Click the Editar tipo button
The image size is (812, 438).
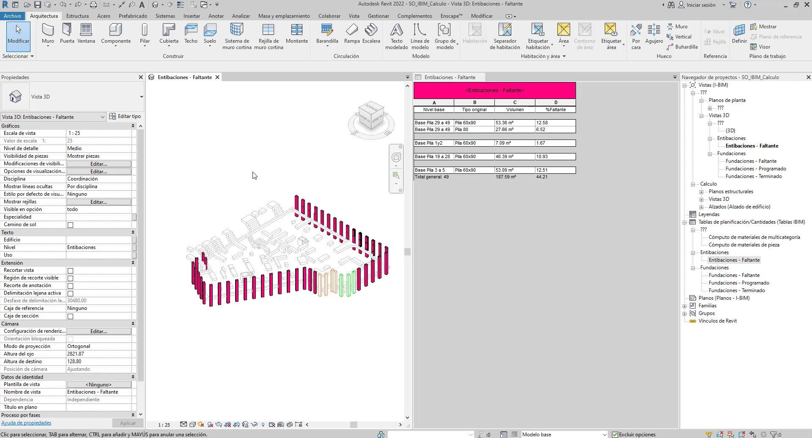pos(125,116)
